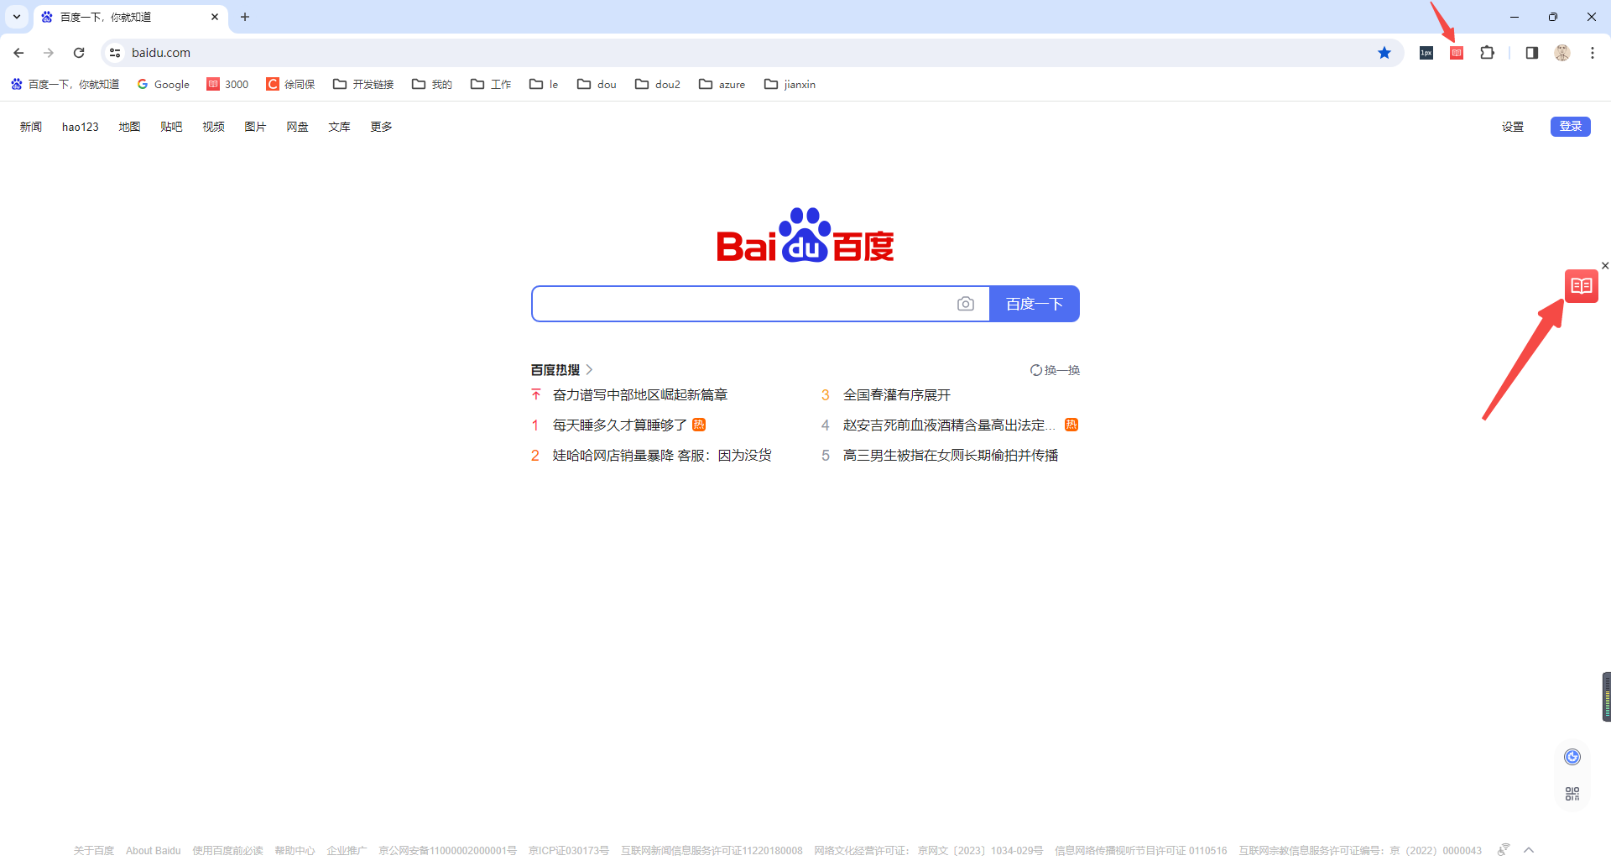Click the 登录 login button
Image resolution: width=1611 pixels, height=866 pixels.
(1571, 127)
